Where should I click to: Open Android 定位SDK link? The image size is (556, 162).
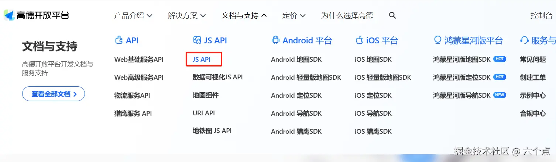(x=296, y=96)
